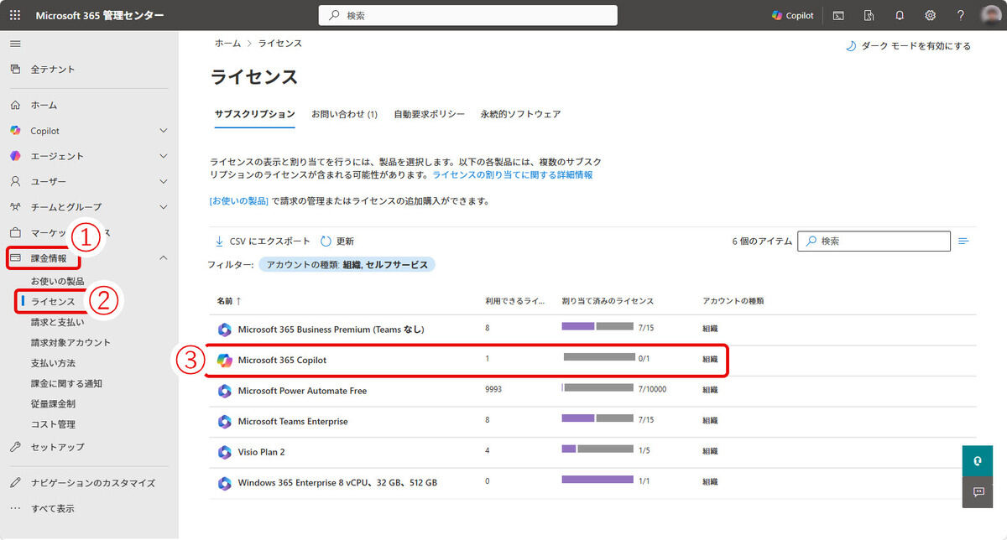Screen dimensions: 1007x540
Task: Click the Copilot icon in header
Action: (792, 15)
